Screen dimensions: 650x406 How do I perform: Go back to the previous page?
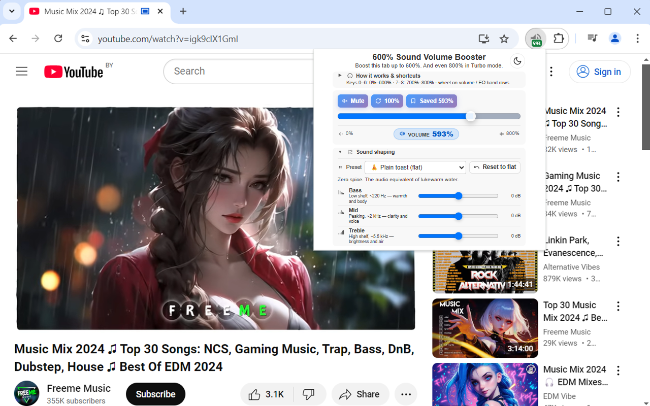[13, 39]
